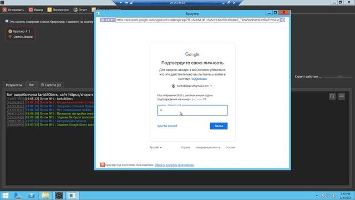Click the remote session bar dropdown arrow
The height and width of the screenshot is (200, 355).
(121, 3)
